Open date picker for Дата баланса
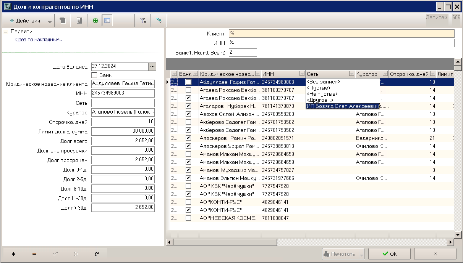This screenshot has width=463, height=263. coord(152,67)
